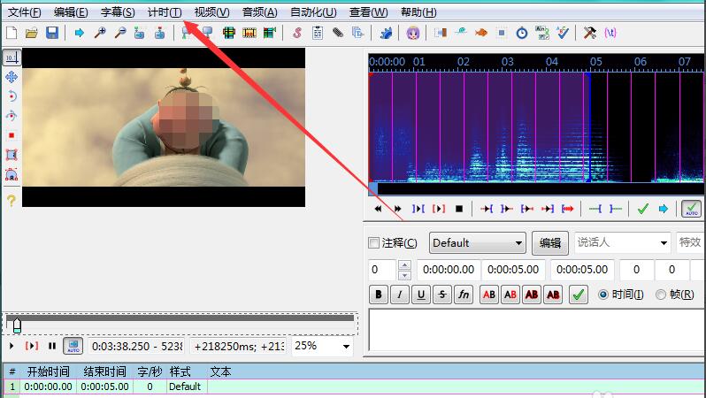Open the 计时 menu

(165, 12)
